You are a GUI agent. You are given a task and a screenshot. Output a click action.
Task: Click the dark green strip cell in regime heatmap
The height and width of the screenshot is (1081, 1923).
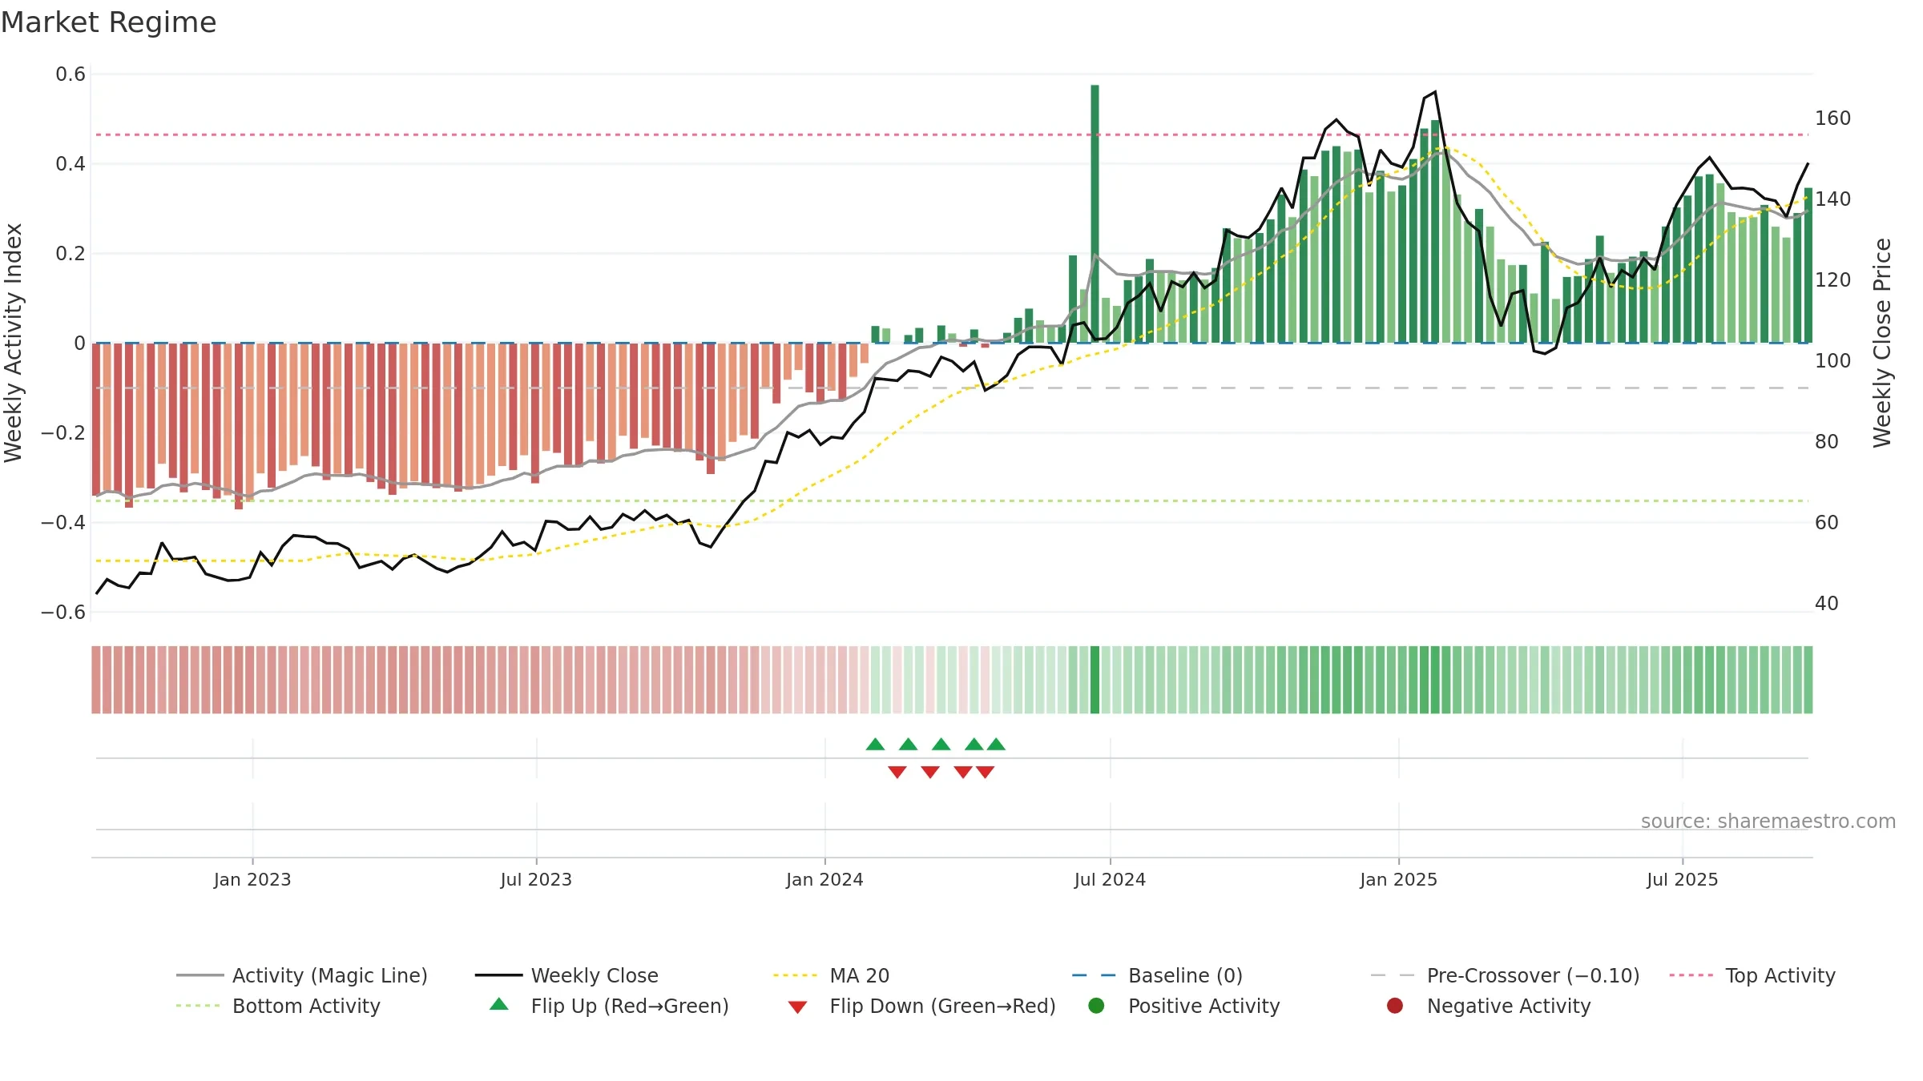1095,680
